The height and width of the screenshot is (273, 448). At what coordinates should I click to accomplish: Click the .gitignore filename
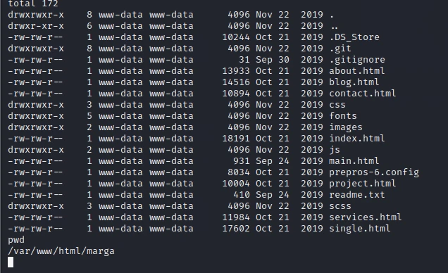[357, 60]
